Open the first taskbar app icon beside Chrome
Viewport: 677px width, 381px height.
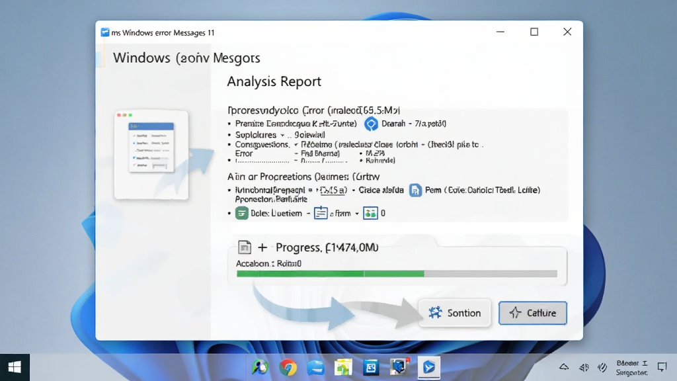point(260,367)
